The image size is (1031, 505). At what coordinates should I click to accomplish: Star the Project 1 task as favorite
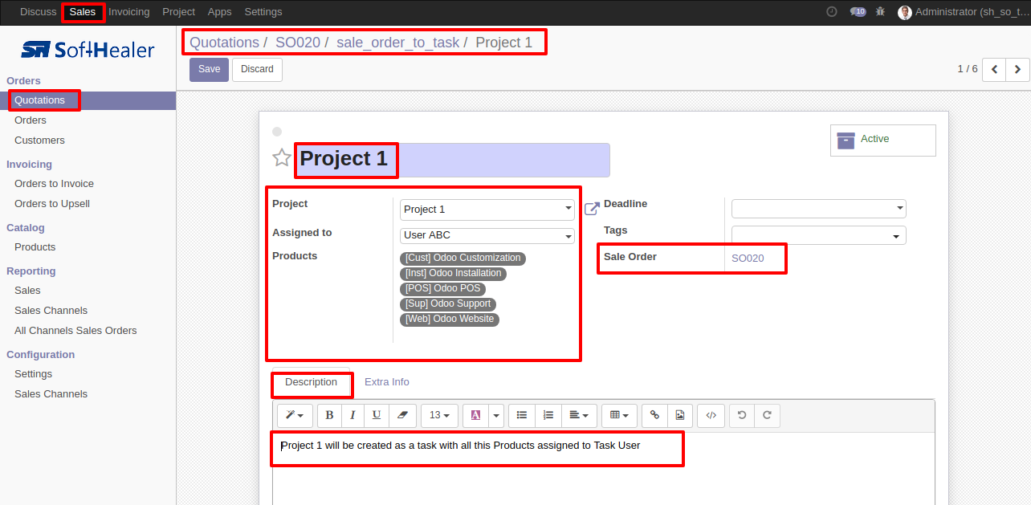(x=282, y=158)
